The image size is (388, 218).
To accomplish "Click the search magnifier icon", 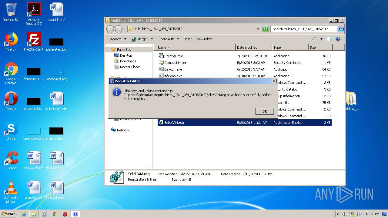I will [341, 29].
